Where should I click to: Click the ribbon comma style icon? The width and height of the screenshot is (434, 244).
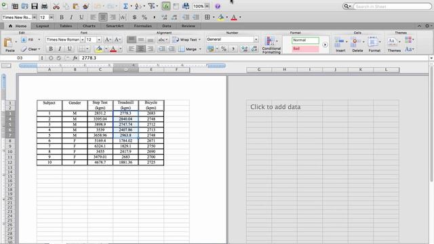pos(233,49)
